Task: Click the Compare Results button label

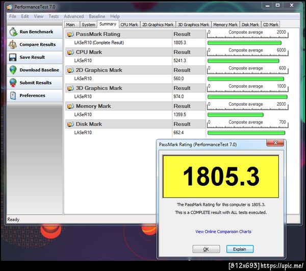Action: 38,44
